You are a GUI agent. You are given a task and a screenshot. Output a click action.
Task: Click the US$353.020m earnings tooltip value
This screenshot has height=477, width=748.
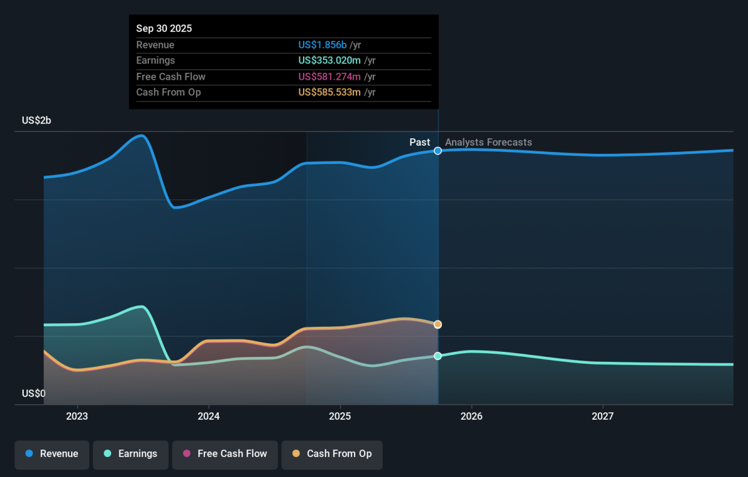pos(330,60)
